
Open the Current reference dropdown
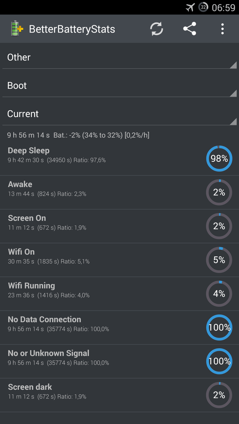[119, 114]
